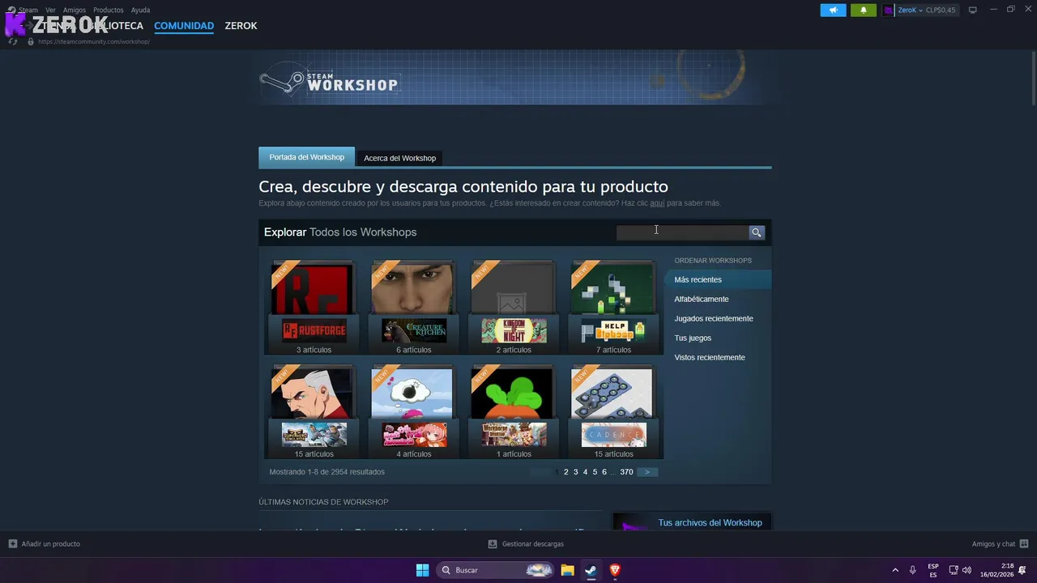The image size is (1037, 583).
Task: Click the Cadence game logo
Action: coord(613,435)
